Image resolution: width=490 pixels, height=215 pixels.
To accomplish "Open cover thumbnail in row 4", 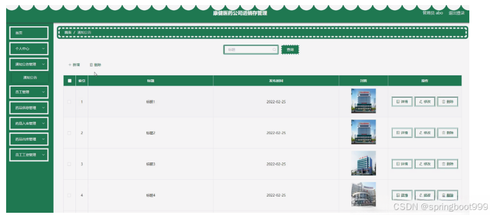I will tap(363, 194).
